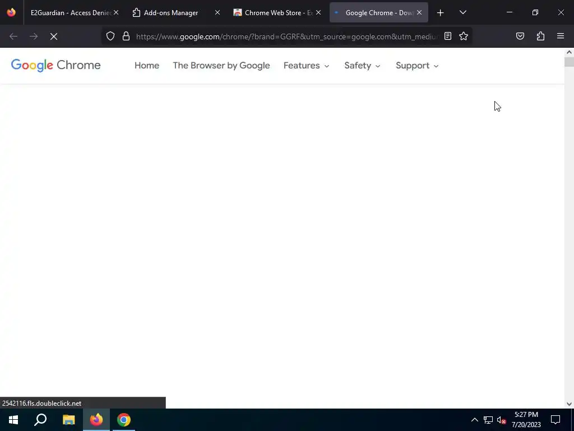The width and height of the screenshot is (574, 431).
Task: Open the Windows Start menu
Action: point(13,420)
